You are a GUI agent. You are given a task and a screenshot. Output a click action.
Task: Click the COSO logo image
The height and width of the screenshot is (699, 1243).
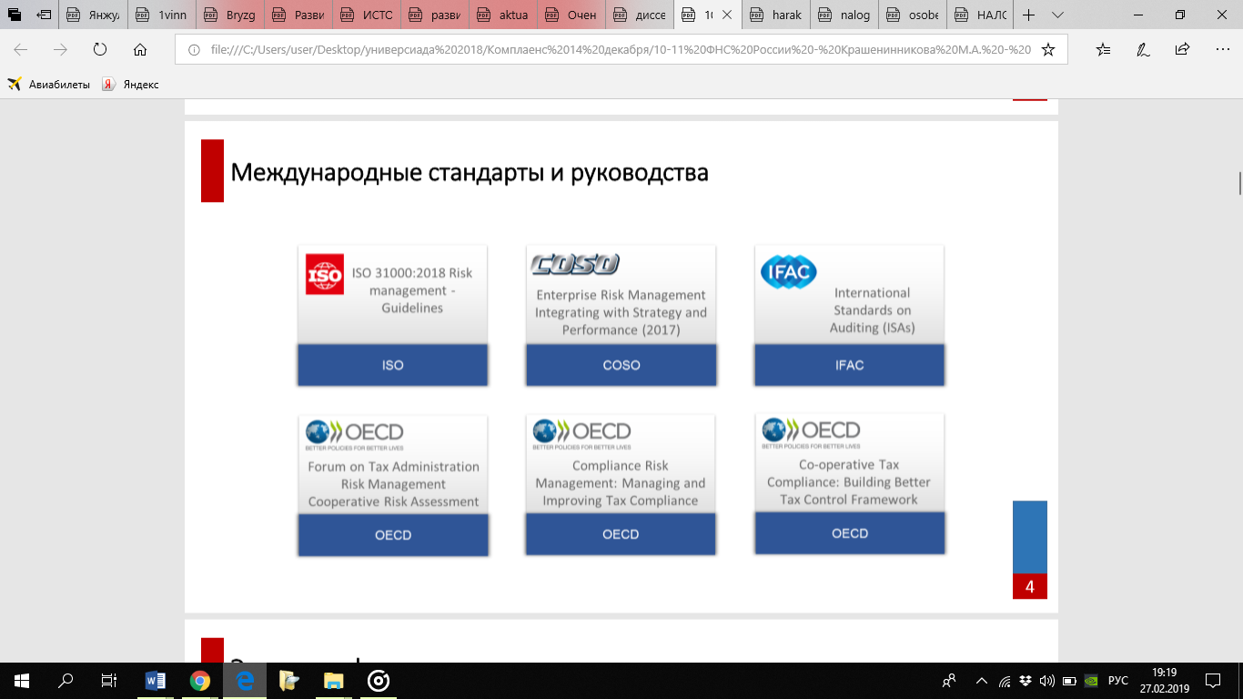575,264
